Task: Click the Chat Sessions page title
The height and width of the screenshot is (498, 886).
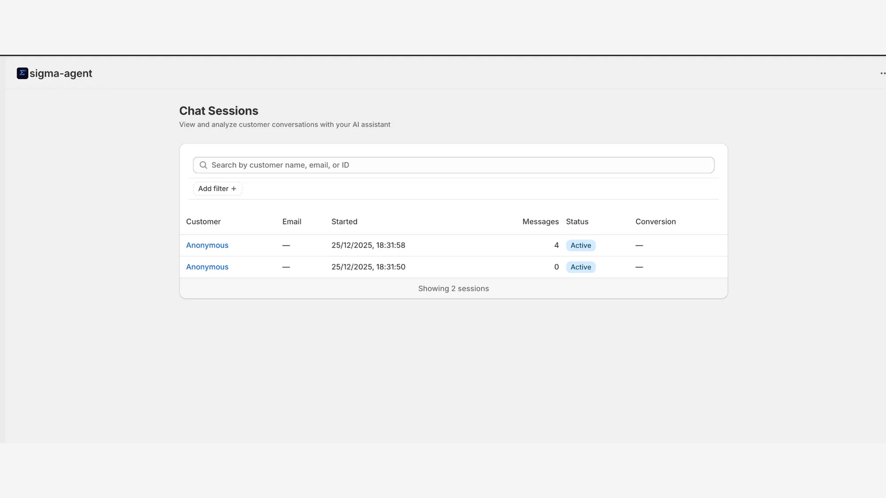Action: tap(219, 111)
